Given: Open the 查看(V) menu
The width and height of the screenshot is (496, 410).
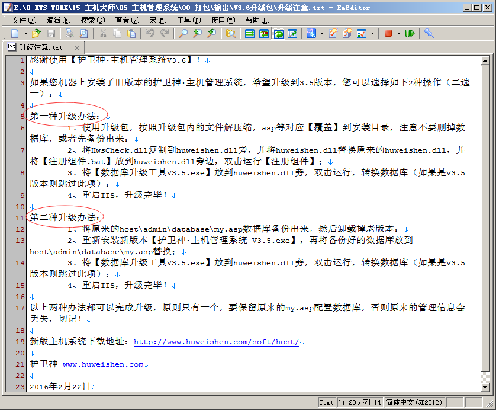Looking at the screenshot, I should [x=127, y=20].
